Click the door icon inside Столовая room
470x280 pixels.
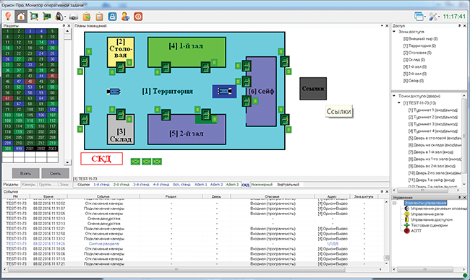pos(121,67)
